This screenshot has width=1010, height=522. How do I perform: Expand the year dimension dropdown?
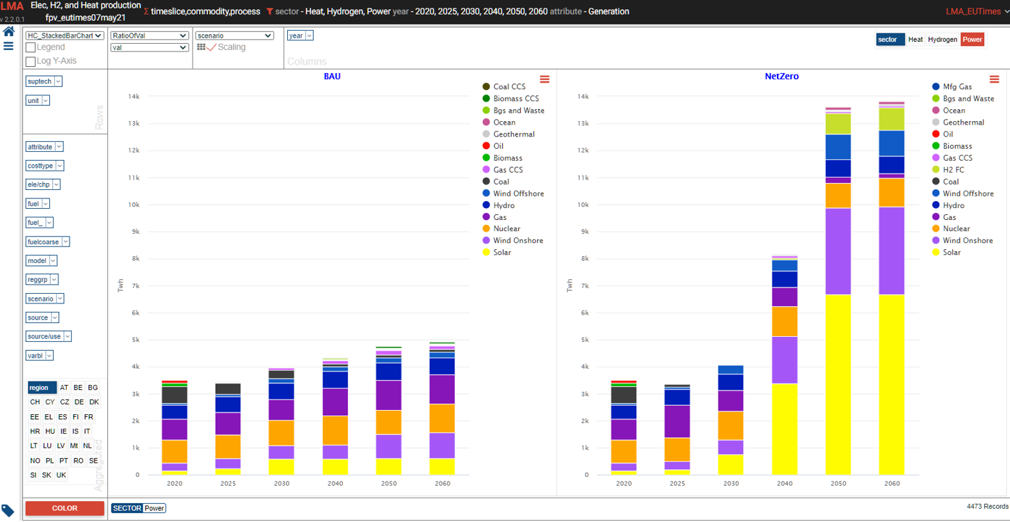coord(300,35)
